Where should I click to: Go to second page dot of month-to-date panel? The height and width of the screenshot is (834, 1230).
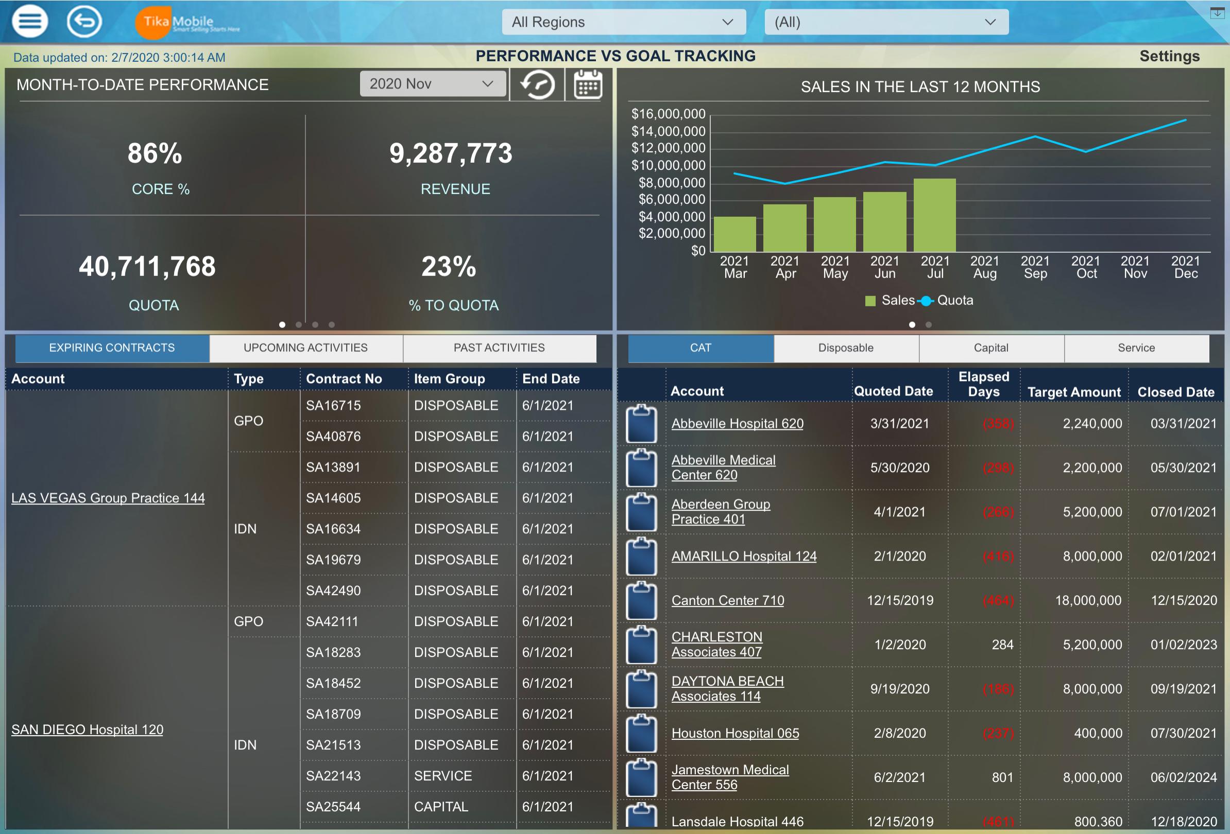click(x=299, y=325)
